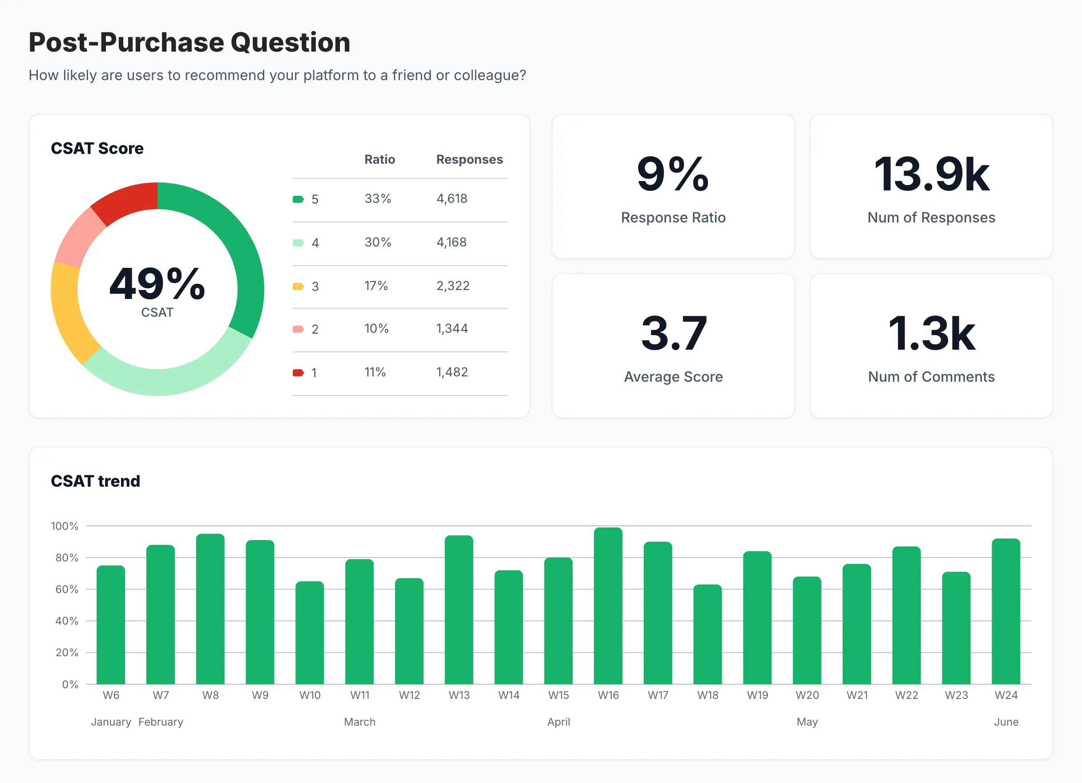
Task: Click the W8 bar in CSAT trend
Action: (210, 609)
